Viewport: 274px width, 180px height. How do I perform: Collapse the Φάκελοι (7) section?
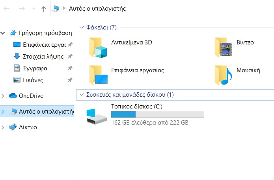82,28
